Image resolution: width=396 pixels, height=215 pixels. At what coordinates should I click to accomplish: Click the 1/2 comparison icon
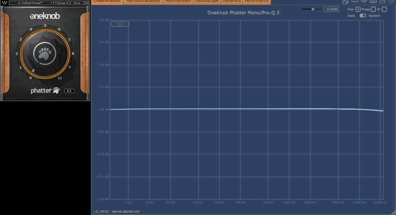[382, 1]
